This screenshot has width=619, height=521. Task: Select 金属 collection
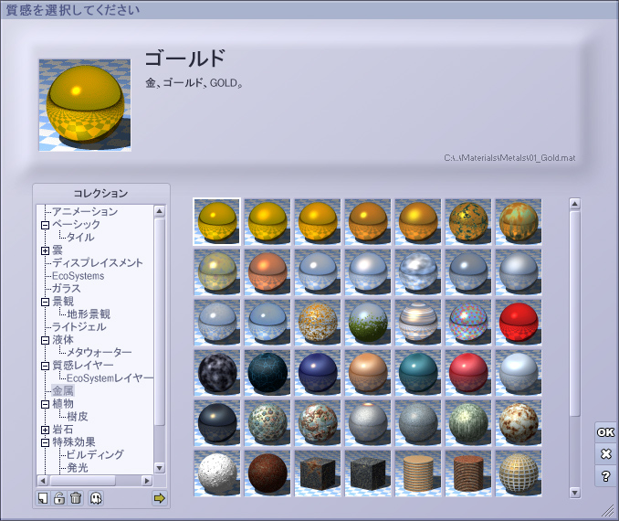(x=63, y=391)
